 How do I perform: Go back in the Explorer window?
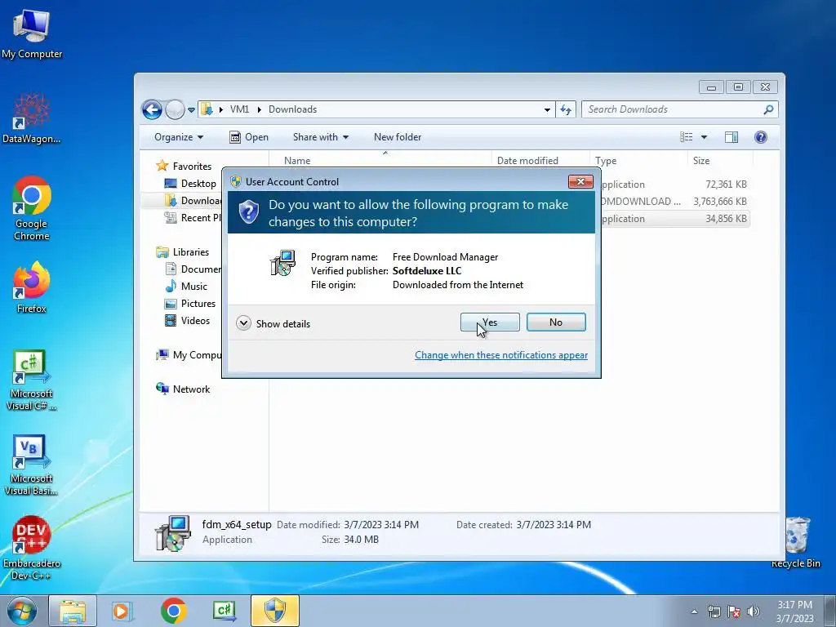tap(152, 110)
